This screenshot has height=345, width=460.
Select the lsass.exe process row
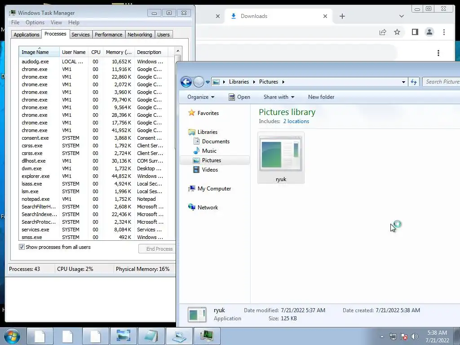pos(93,184)
